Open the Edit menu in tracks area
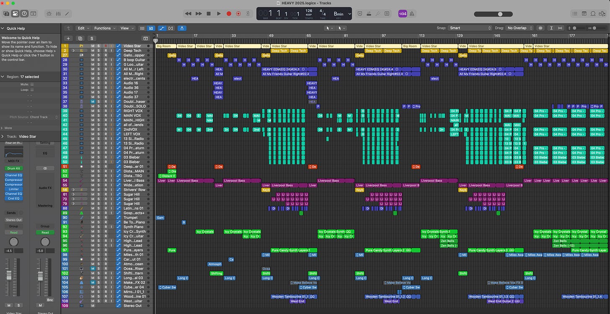Screen dimensions: 610x314 83,28
